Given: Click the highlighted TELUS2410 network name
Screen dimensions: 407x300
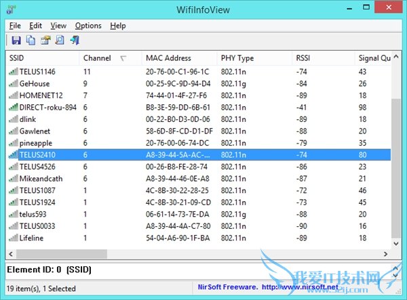Looking at the screenshot, I should coord(37,154).
